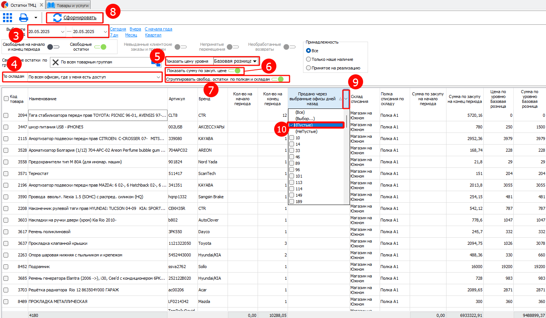Select the brand cell Sangsin Brake
This screenshot has height=318, width=546.
point(213,197)
